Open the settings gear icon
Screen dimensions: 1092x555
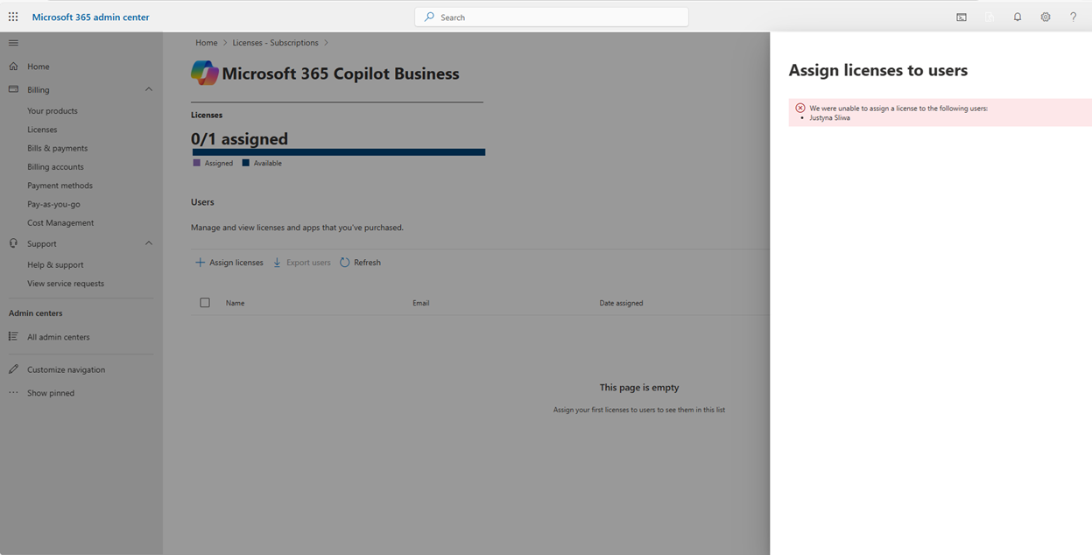1046,17
